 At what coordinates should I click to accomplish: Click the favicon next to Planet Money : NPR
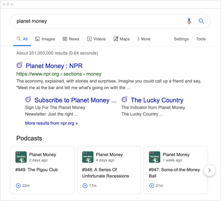(19, 65)
